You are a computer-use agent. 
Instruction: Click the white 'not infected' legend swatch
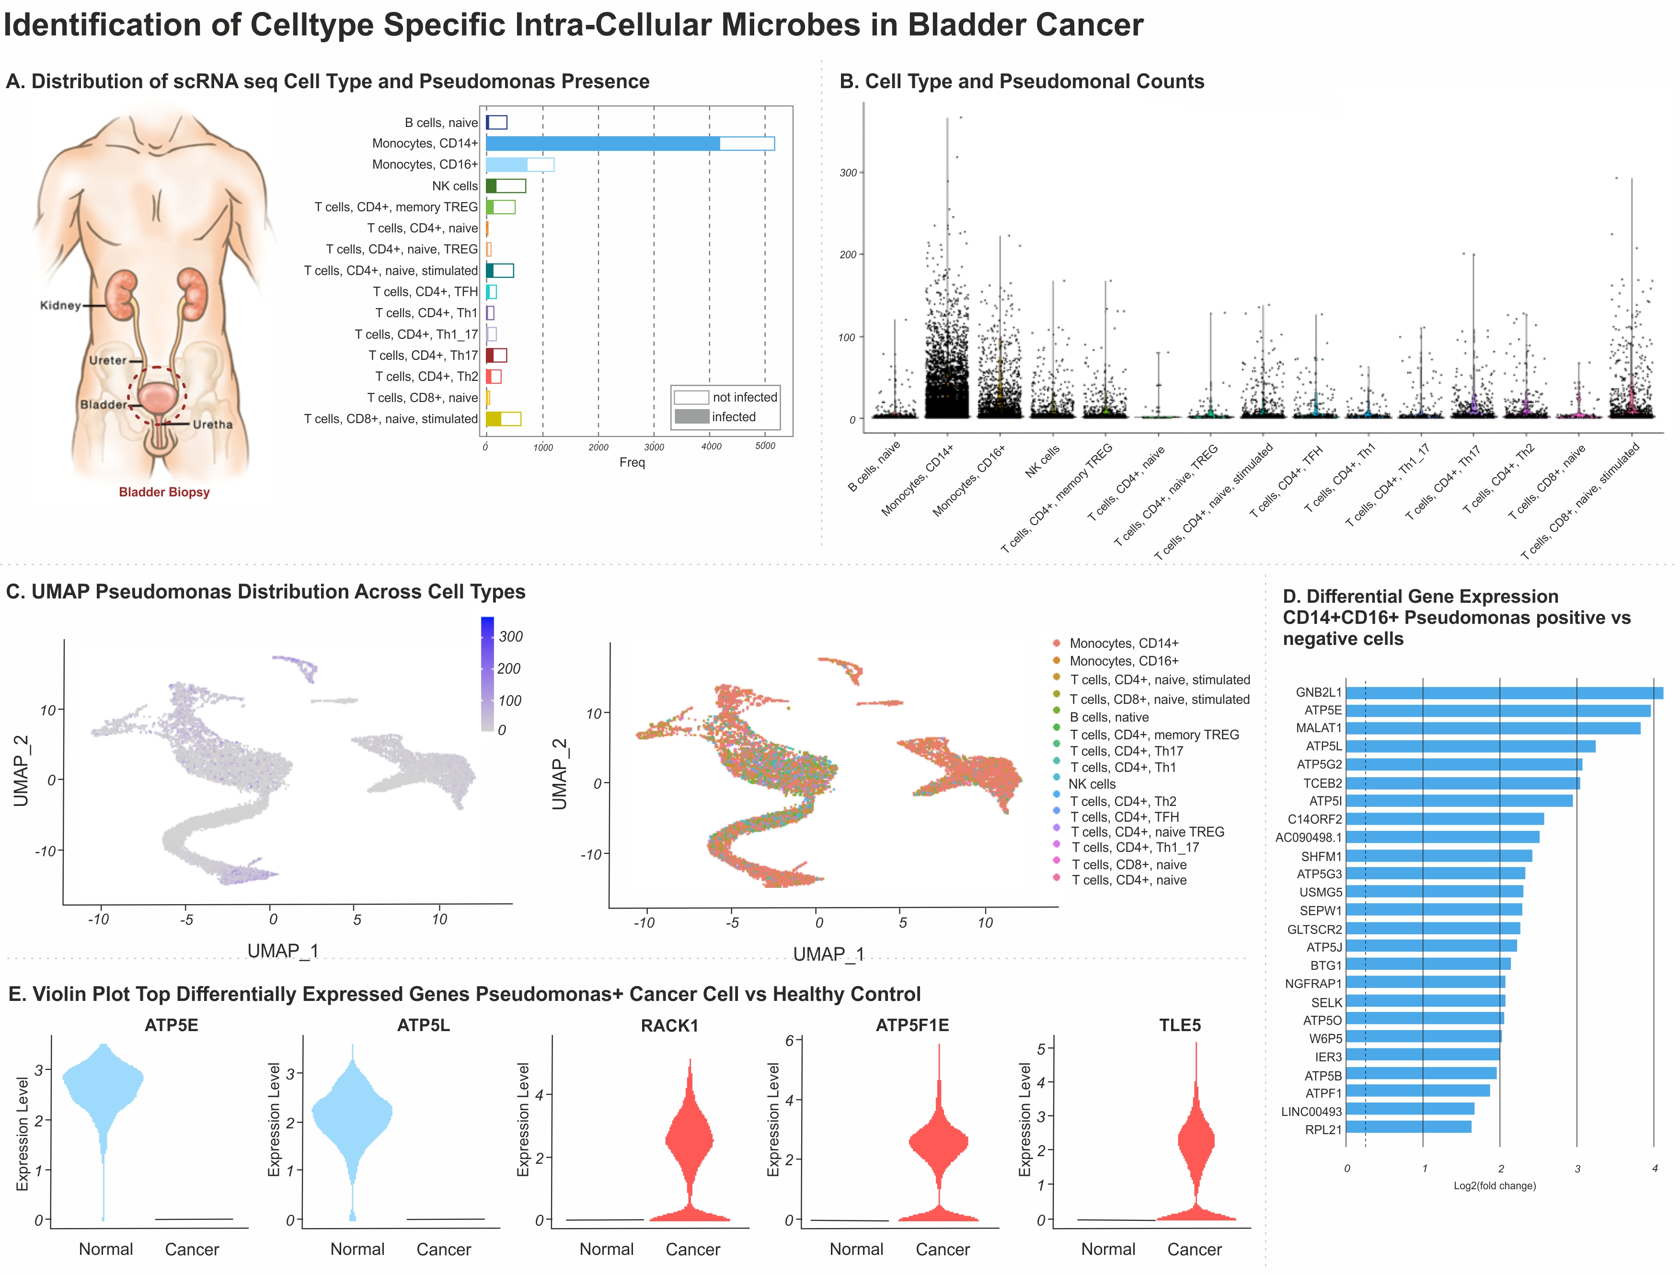pyautogui.click(x=691, y=397)
